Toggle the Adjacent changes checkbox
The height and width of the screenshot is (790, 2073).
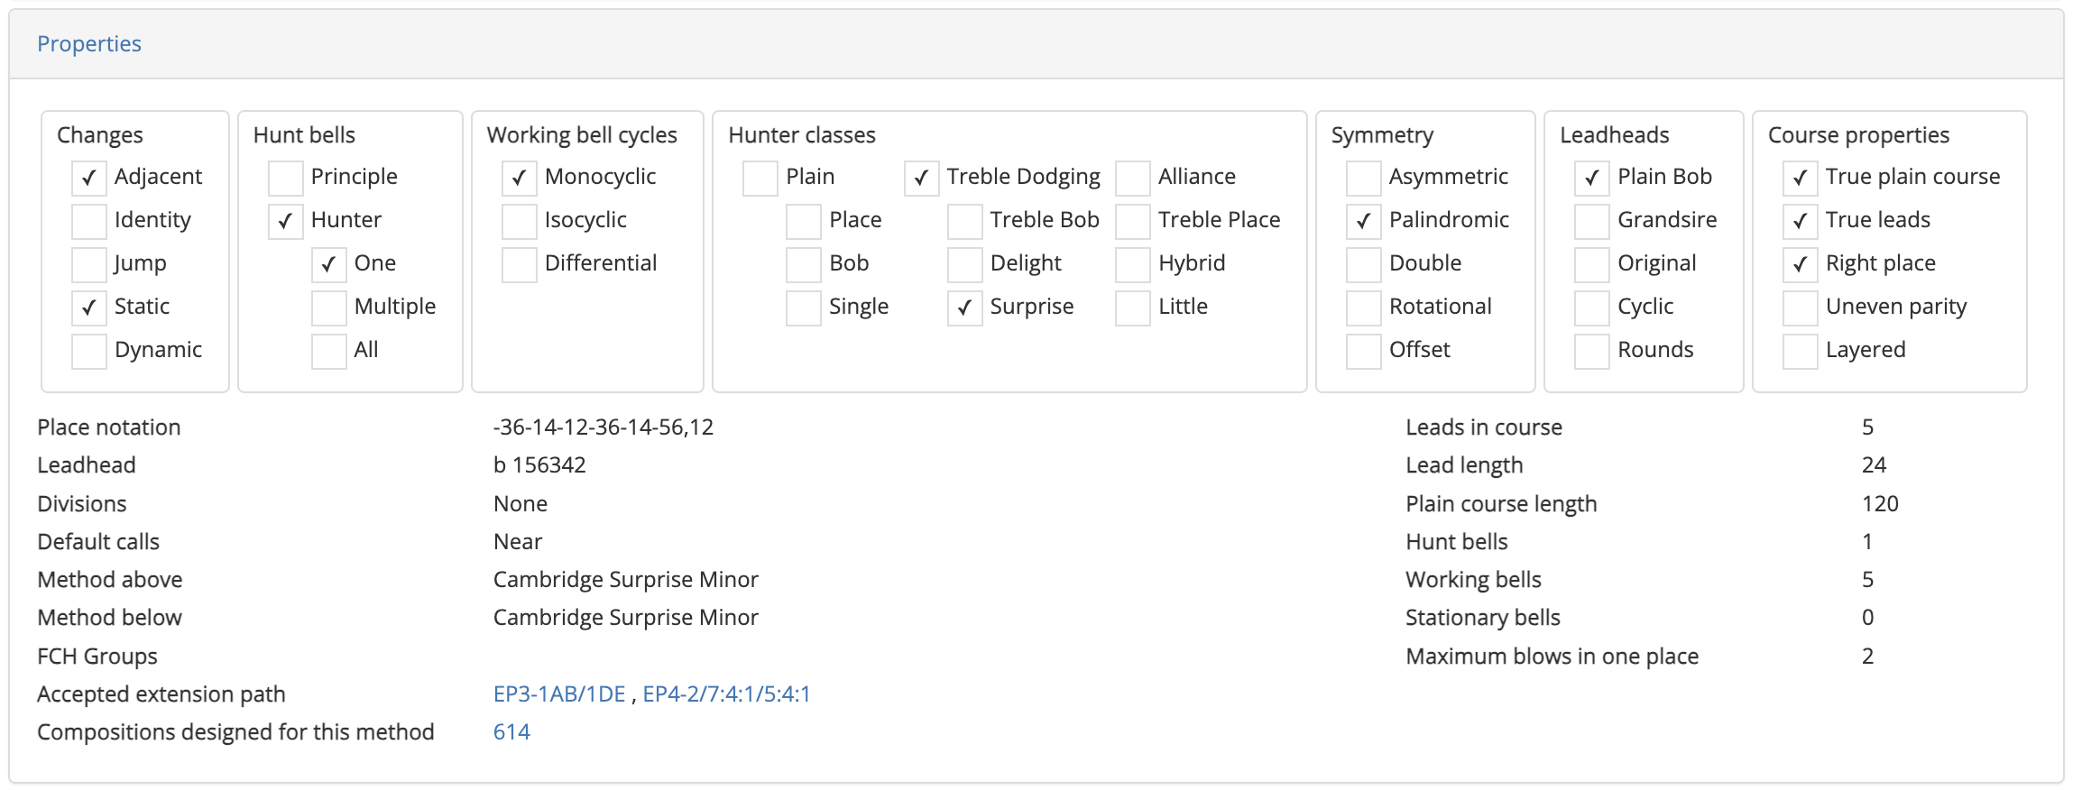click(x=89, y=178)
